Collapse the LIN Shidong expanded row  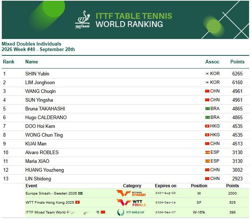pos(125,179)
